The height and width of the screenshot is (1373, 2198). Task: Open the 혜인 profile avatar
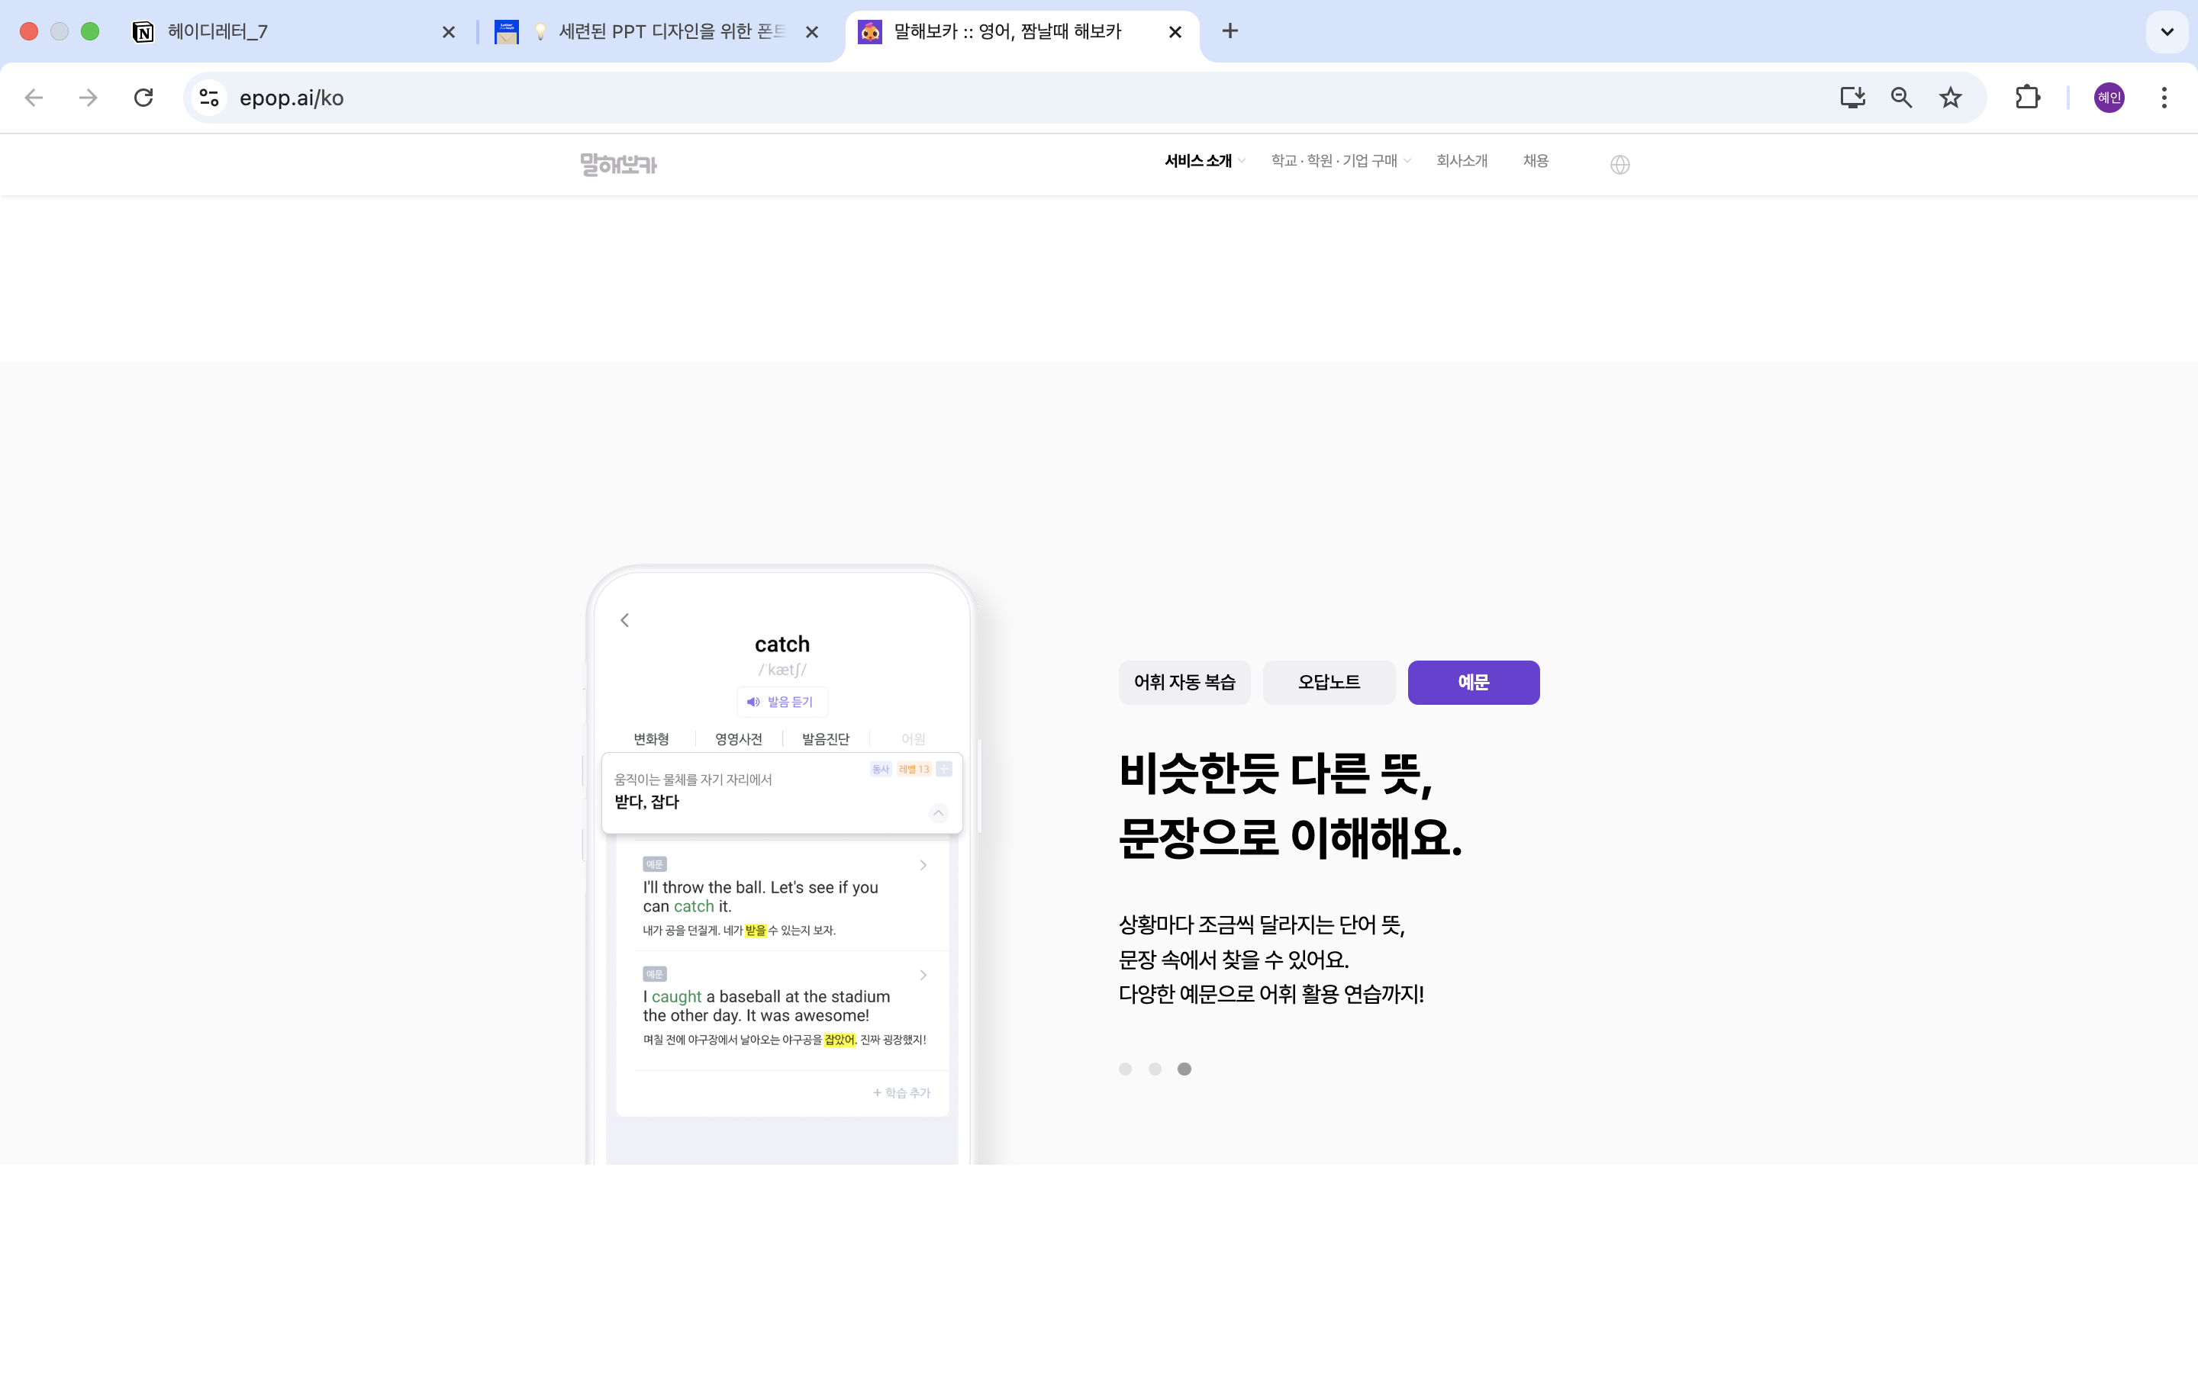(x=2109, y=97)
